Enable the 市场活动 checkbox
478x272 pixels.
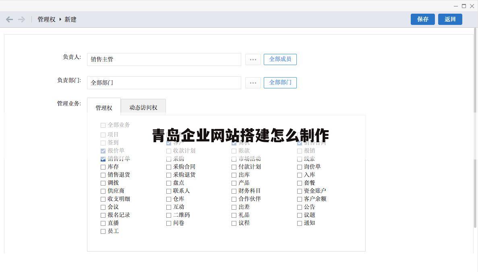(x=234, y=159)
